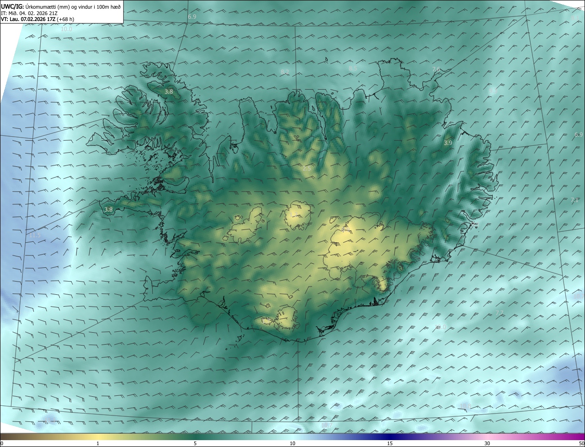Click the 11.5 value label over the sea
Screen dimensions: 585x447
click(x=35, y=235)
